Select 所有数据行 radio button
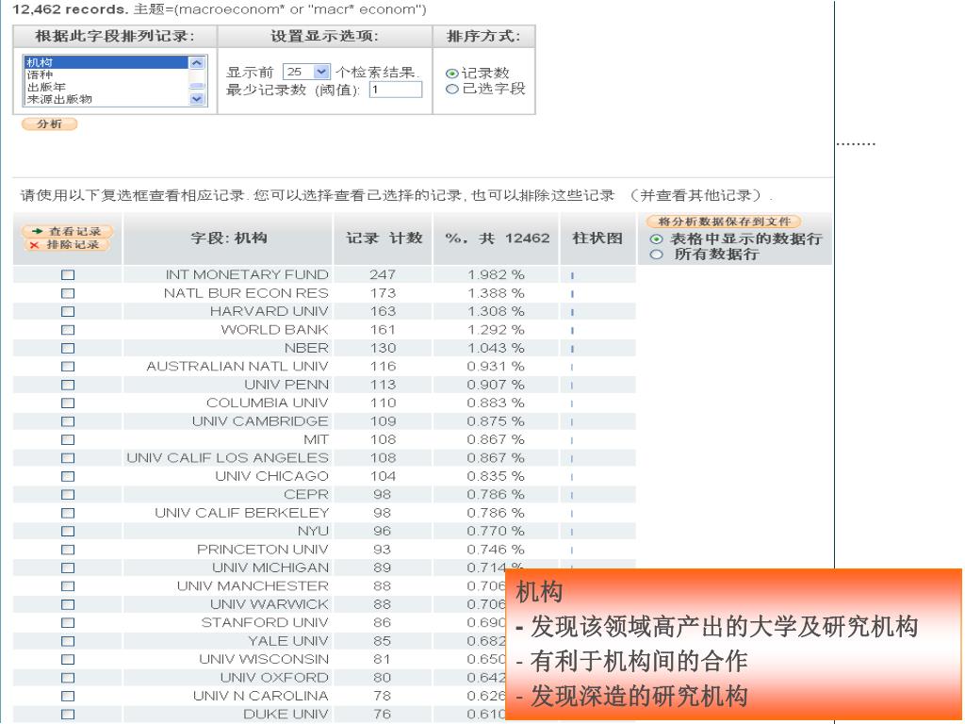Screen dimensions: 965x724 tap(657, 255)
